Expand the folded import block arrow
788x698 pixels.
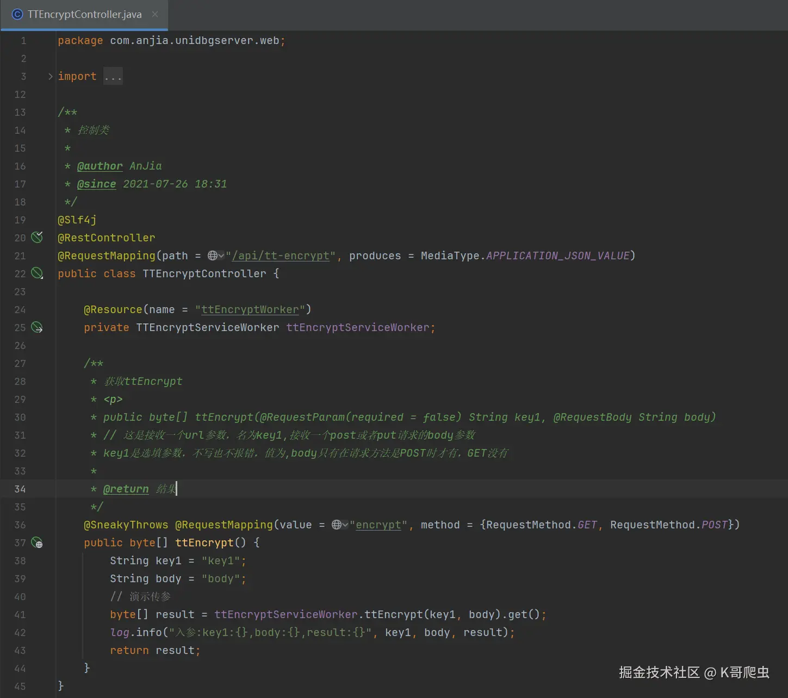[x=51, y=76]
